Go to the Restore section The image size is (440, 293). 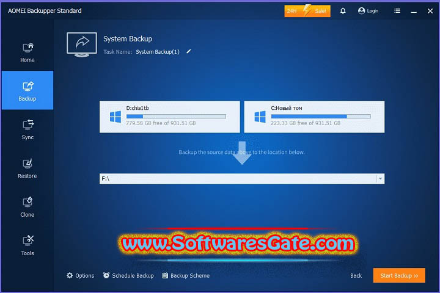pyautogui.click(x=28, y=168)
